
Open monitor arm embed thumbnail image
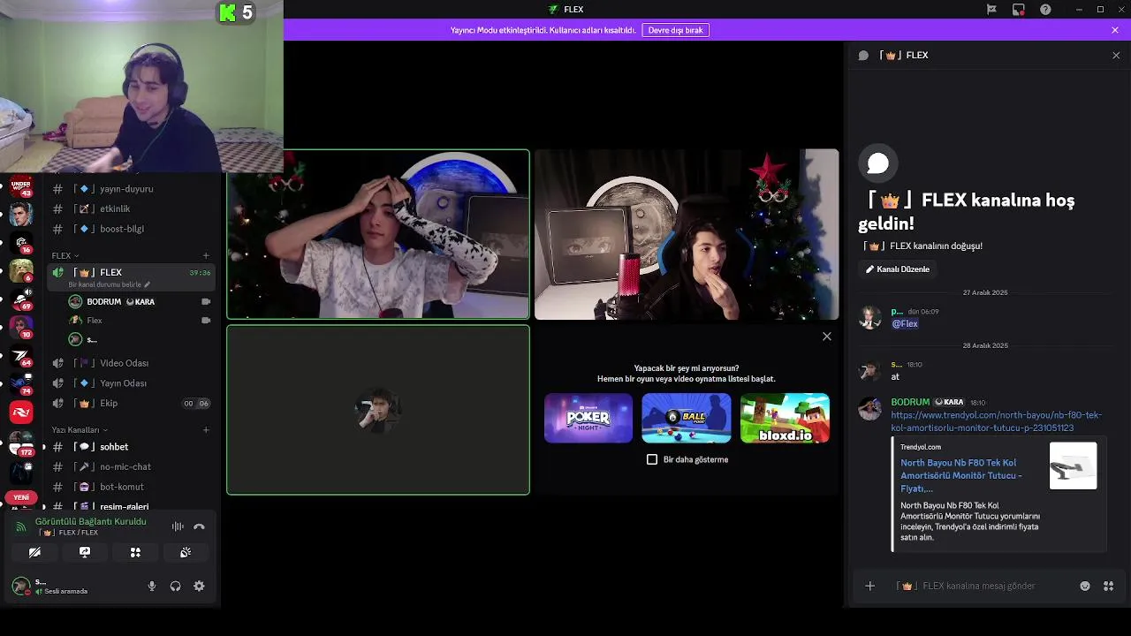[x=1073, y=466]
